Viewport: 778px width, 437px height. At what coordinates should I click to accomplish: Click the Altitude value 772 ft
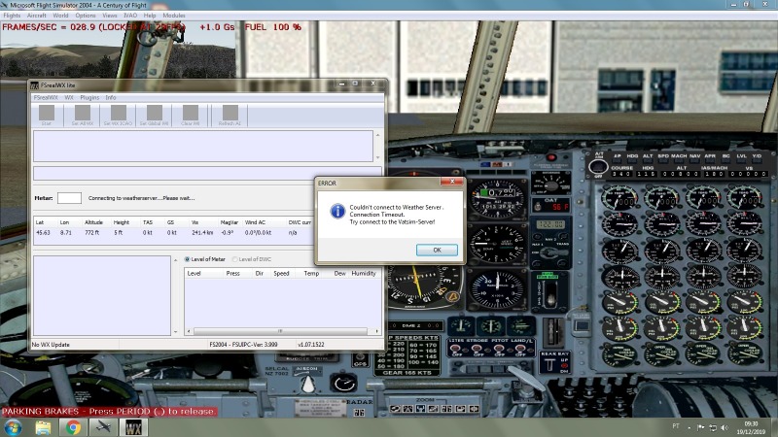pyautogui.click(x=91, y=232)
